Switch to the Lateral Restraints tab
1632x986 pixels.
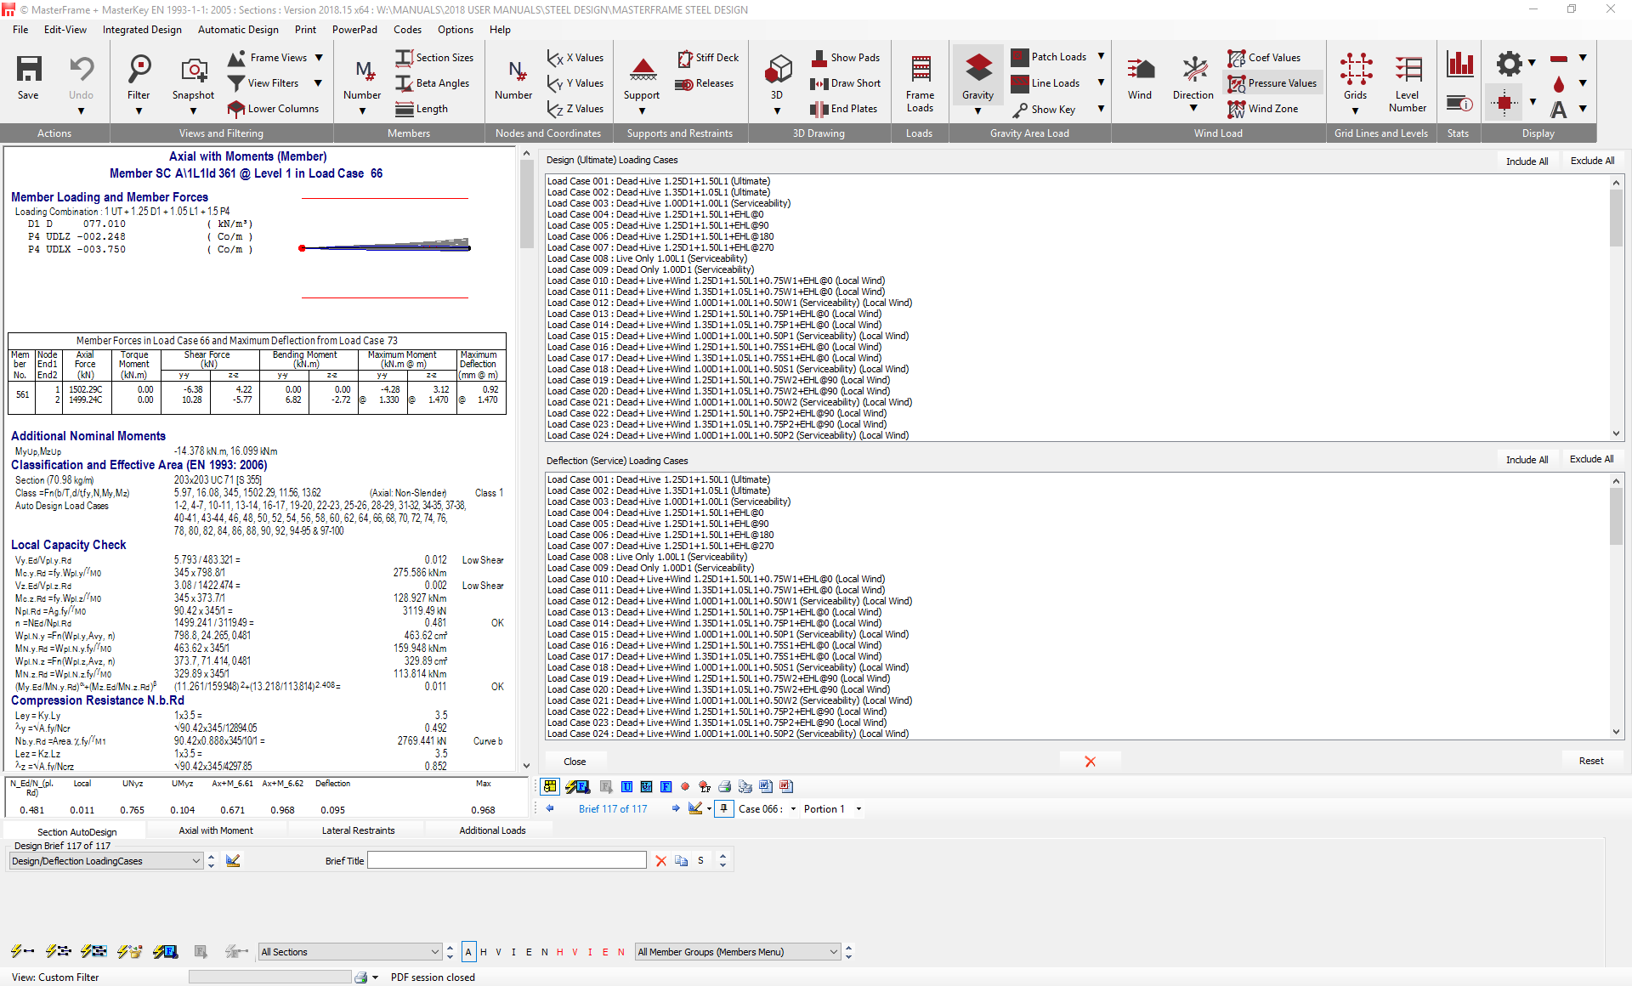click(x=356, y=830)
